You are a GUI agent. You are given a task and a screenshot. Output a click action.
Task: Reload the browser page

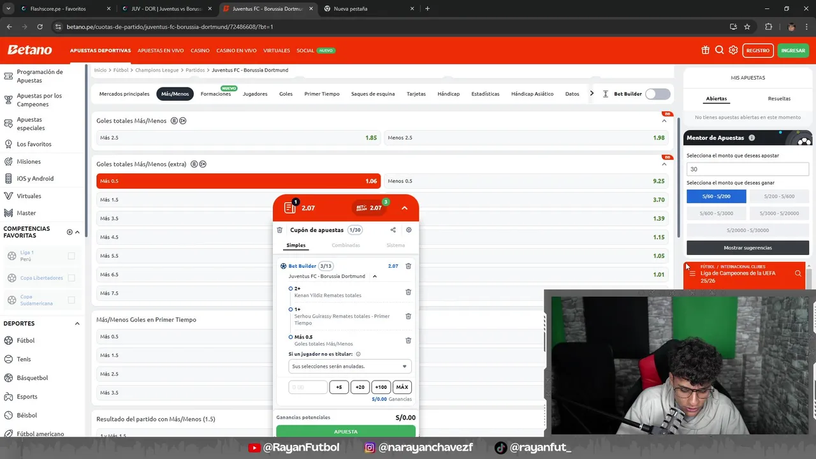pyautogui.click(x=40, y=27)
